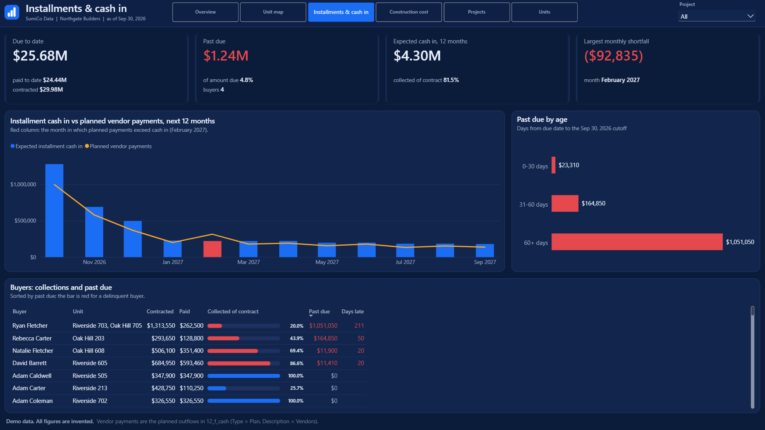Click the Due to date $25.68M value
The height and width of the screenshot is (430, 765).
click(40, 56)
